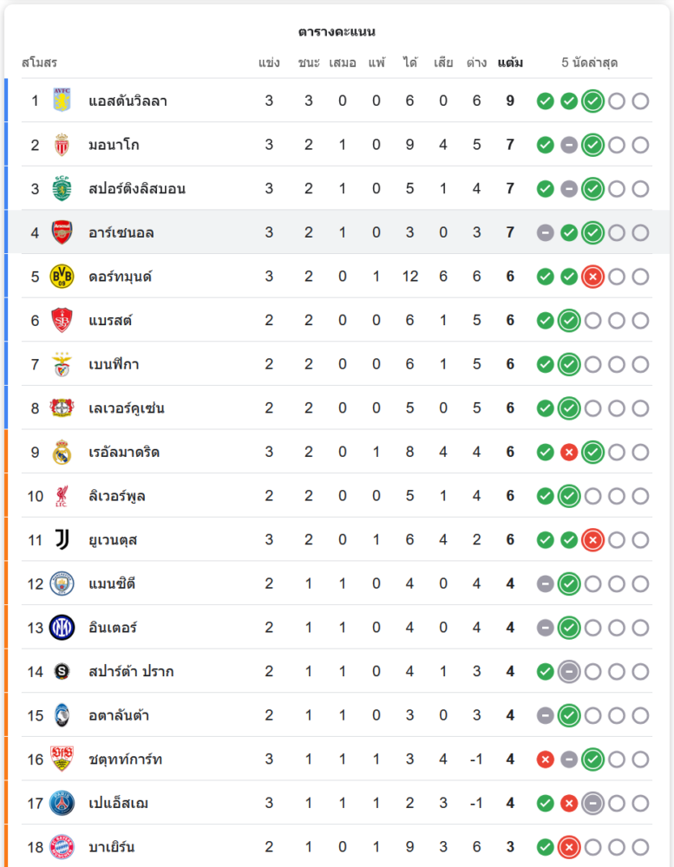
Task: Select the เลเวอร์คูเซ่น team name
Action: (x=127, y=408)
